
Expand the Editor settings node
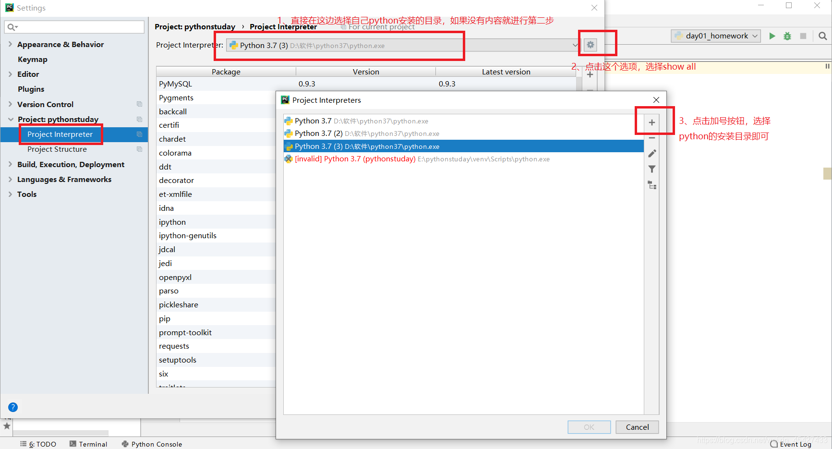[x=10, y=74]
